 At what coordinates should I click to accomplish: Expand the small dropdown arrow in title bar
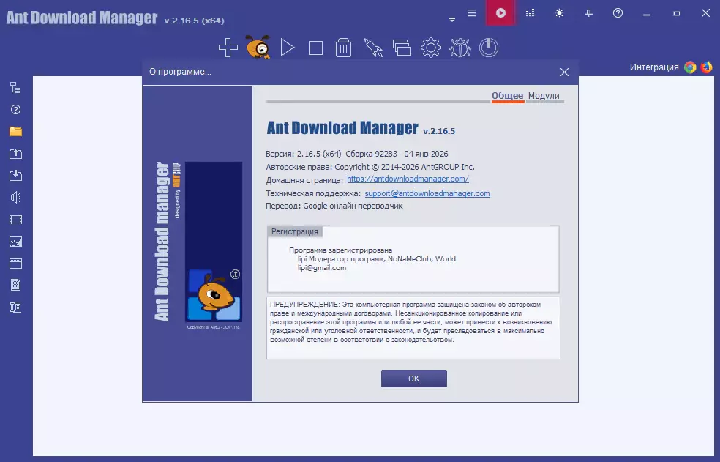coord(452,19)
